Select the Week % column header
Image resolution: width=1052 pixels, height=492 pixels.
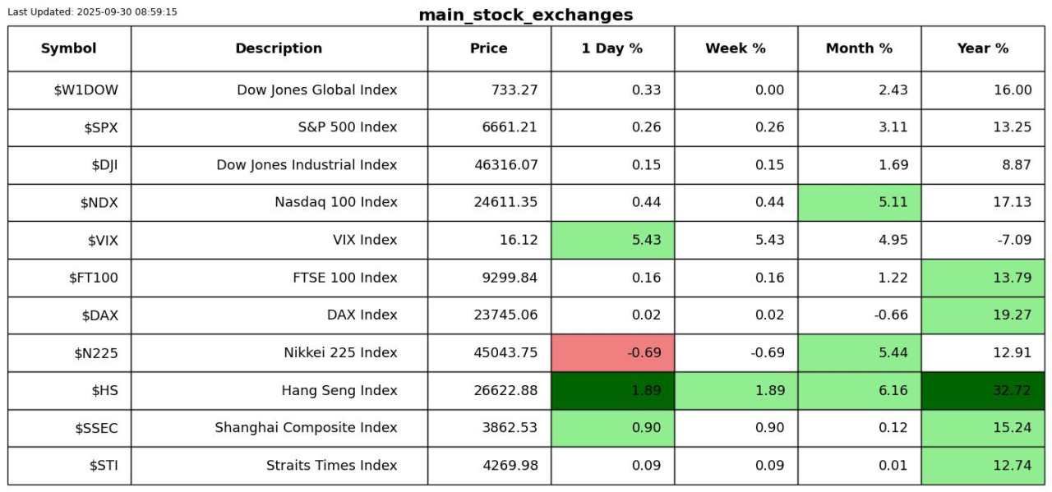(736, 48)
